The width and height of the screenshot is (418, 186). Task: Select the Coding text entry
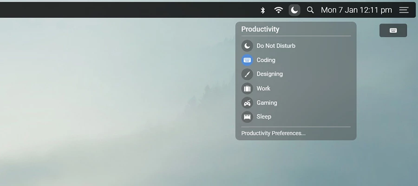(266, 60)
